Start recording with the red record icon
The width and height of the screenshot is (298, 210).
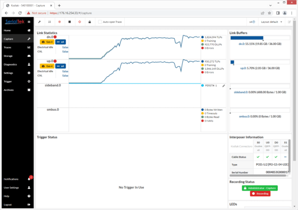click(60, 22)
